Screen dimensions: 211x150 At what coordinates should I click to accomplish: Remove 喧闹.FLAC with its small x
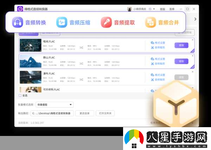pyautogui.click(x=193, y=40)
